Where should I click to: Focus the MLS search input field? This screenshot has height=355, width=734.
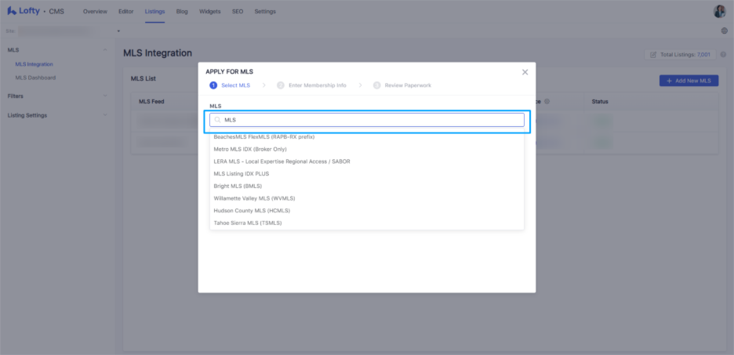(x=369, y=120)
